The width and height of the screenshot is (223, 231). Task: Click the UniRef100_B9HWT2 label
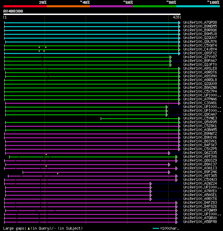pos(200,134)
